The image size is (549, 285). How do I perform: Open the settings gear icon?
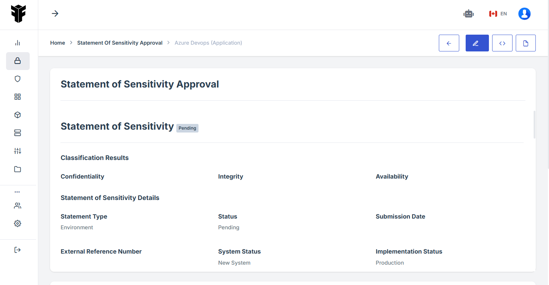18,224
